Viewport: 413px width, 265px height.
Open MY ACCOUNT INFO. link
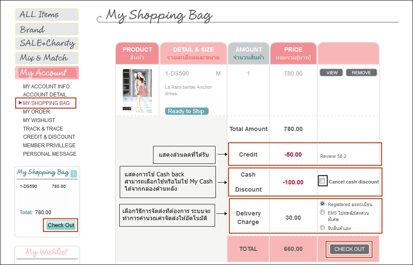coord(47,87)
